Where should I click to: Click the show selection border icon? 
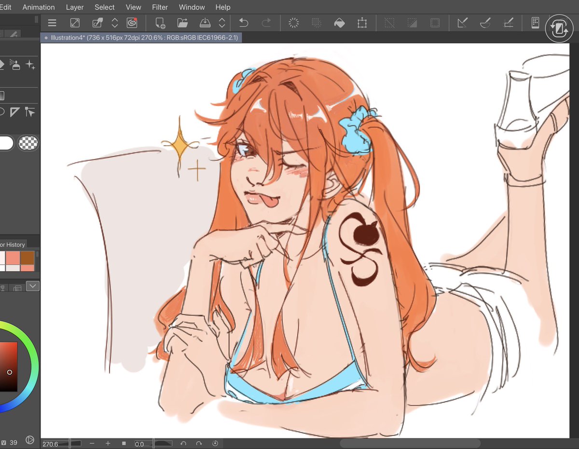(435, 23)
